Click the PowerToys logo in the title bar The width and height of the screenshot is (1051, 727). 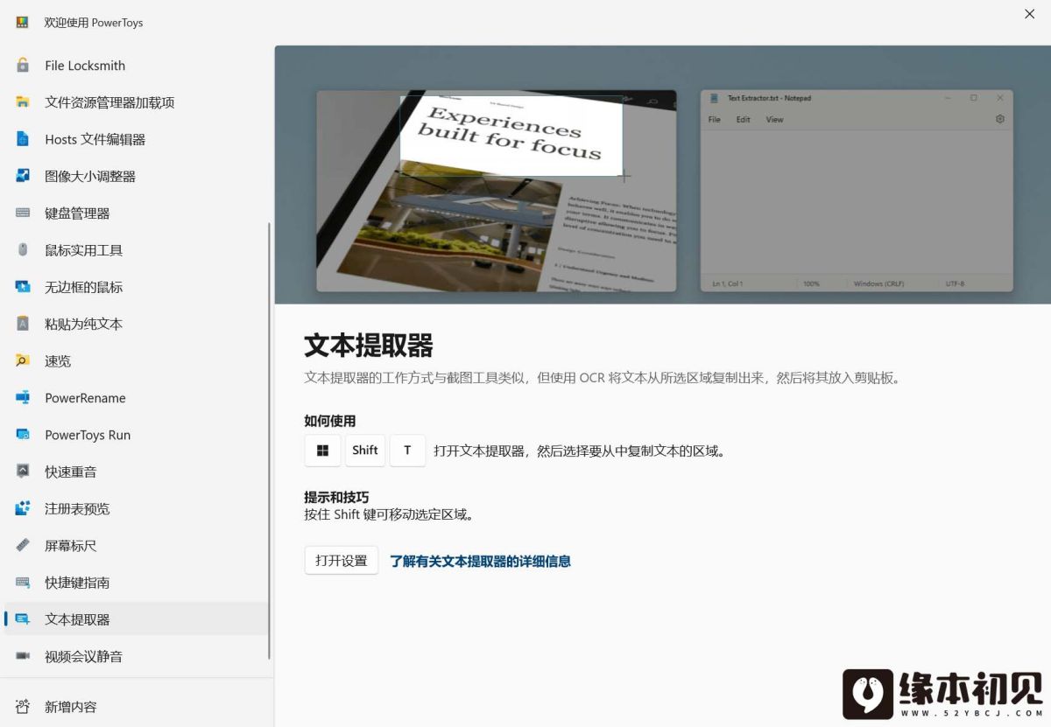click(x=23, y=22)
